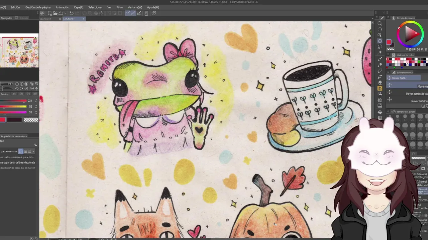This screenshot has height=240, width=428.
Task: Toggle snap to ruler in command bar
Action: pyautogui.click(x=127, y=13)
